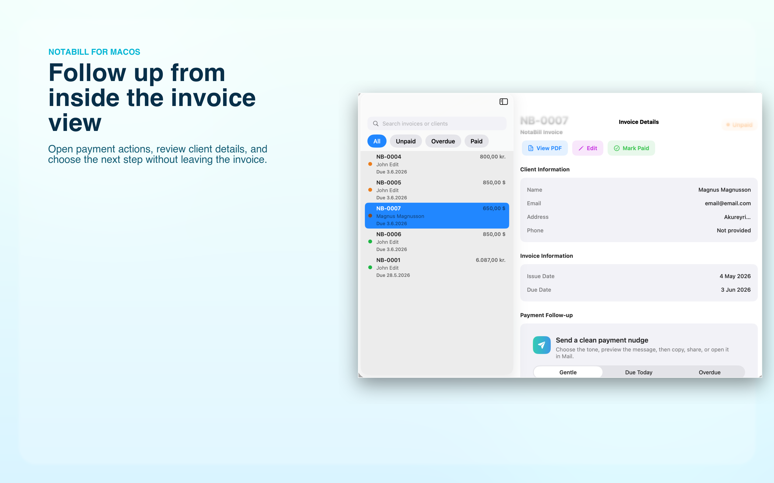The width and height of the screenshot is (774, 483).
Task: Filter list by Unpaid invoices
Action: (x=406, y=141)
